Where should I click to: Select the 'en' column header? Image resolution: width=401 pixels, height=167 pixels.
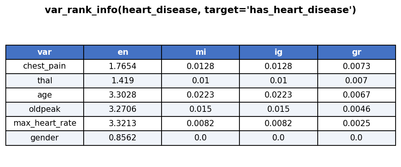[x=123, y=52]
